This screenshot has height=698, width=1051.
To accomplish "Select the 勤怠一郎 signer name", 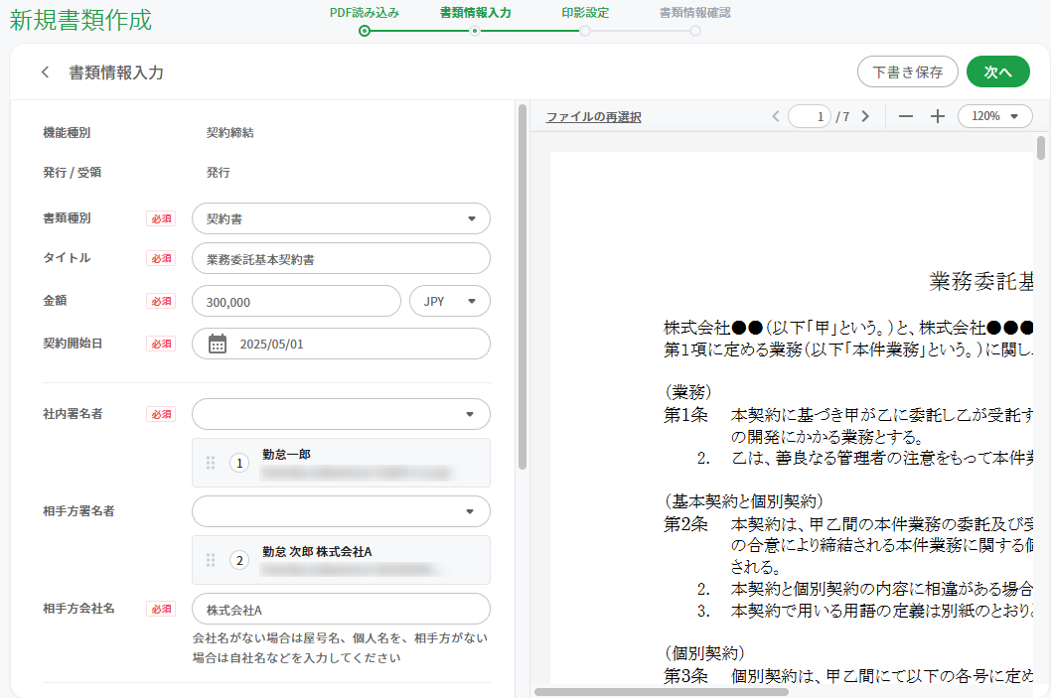I will pos(286,454).
